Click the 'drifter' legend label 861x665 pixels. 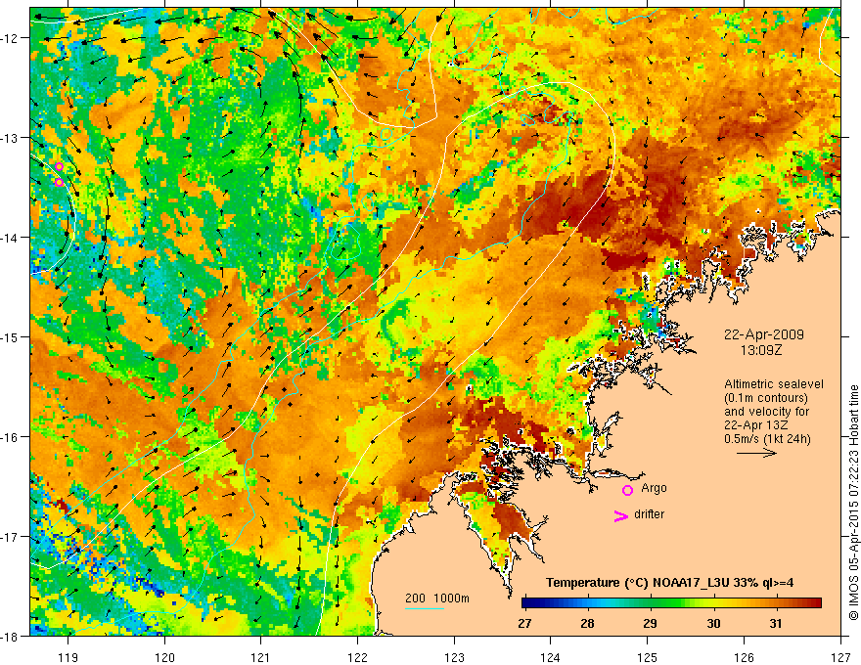[649, 514]
